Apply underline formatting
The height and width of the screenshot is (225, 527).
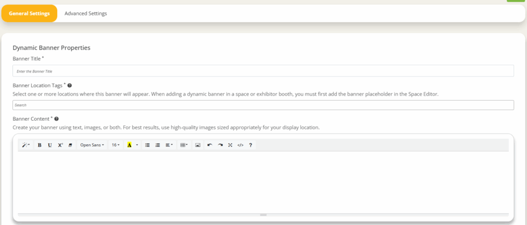point(50,145)
